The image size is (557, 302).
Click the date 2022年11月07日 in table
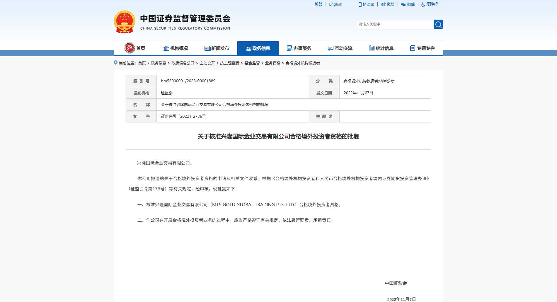tap(358, 93)
